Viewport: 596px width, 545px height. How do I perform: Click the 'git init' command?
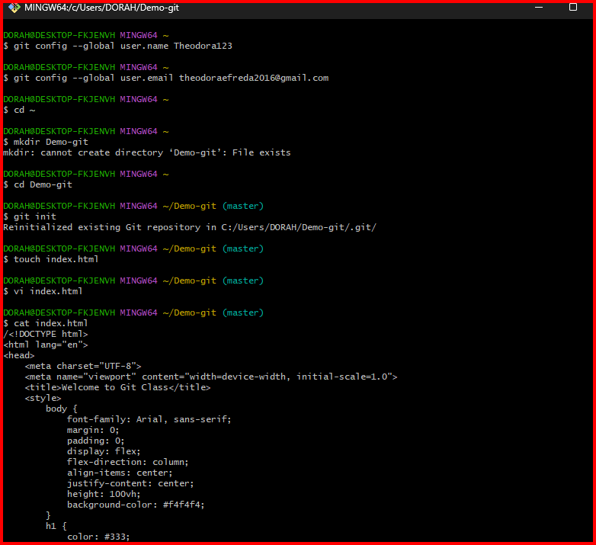tap(35, 216)
